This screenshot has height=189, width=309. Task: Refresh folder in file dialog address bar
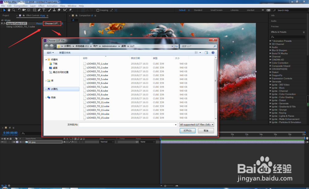[x=176, y=46]
